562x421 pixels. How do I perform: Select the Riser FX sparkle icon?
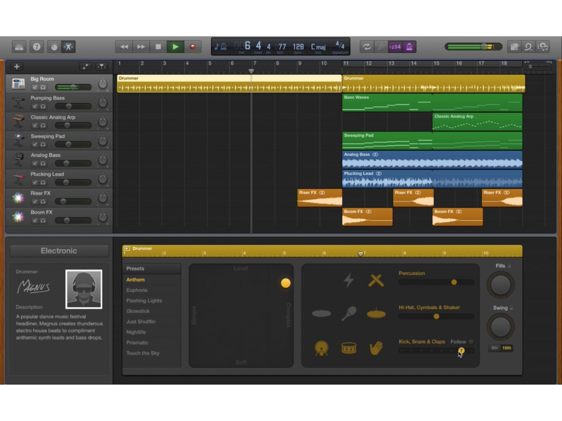tap(18, 197)
